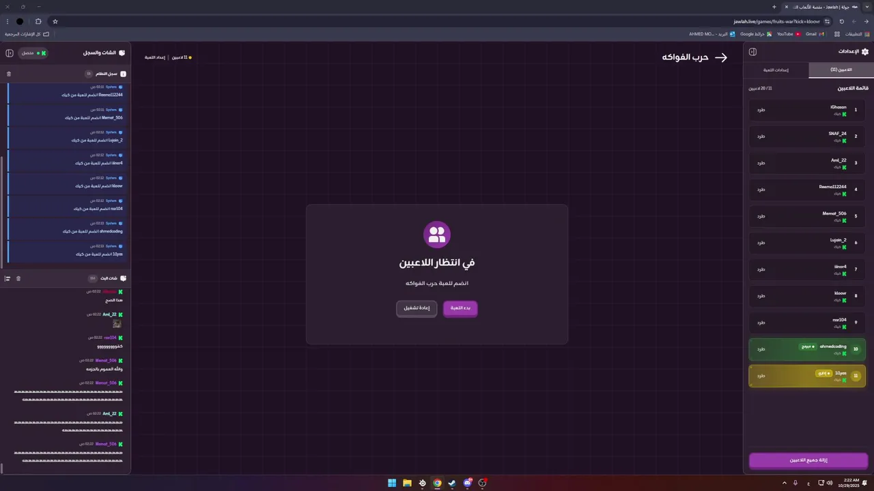The image size is (874, 491).
Task: Click the مبرمج badge on ahmedcoding row
Action: pos(808,346)
